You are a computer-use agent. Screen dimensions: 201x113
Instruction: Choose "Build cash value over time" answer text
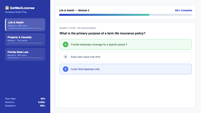point(85,57)
